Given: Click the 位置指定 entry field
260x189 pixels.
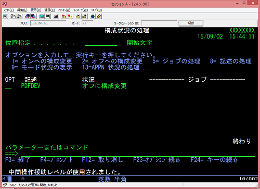Looking at the screenshot, I should click(x=101, y=43).
